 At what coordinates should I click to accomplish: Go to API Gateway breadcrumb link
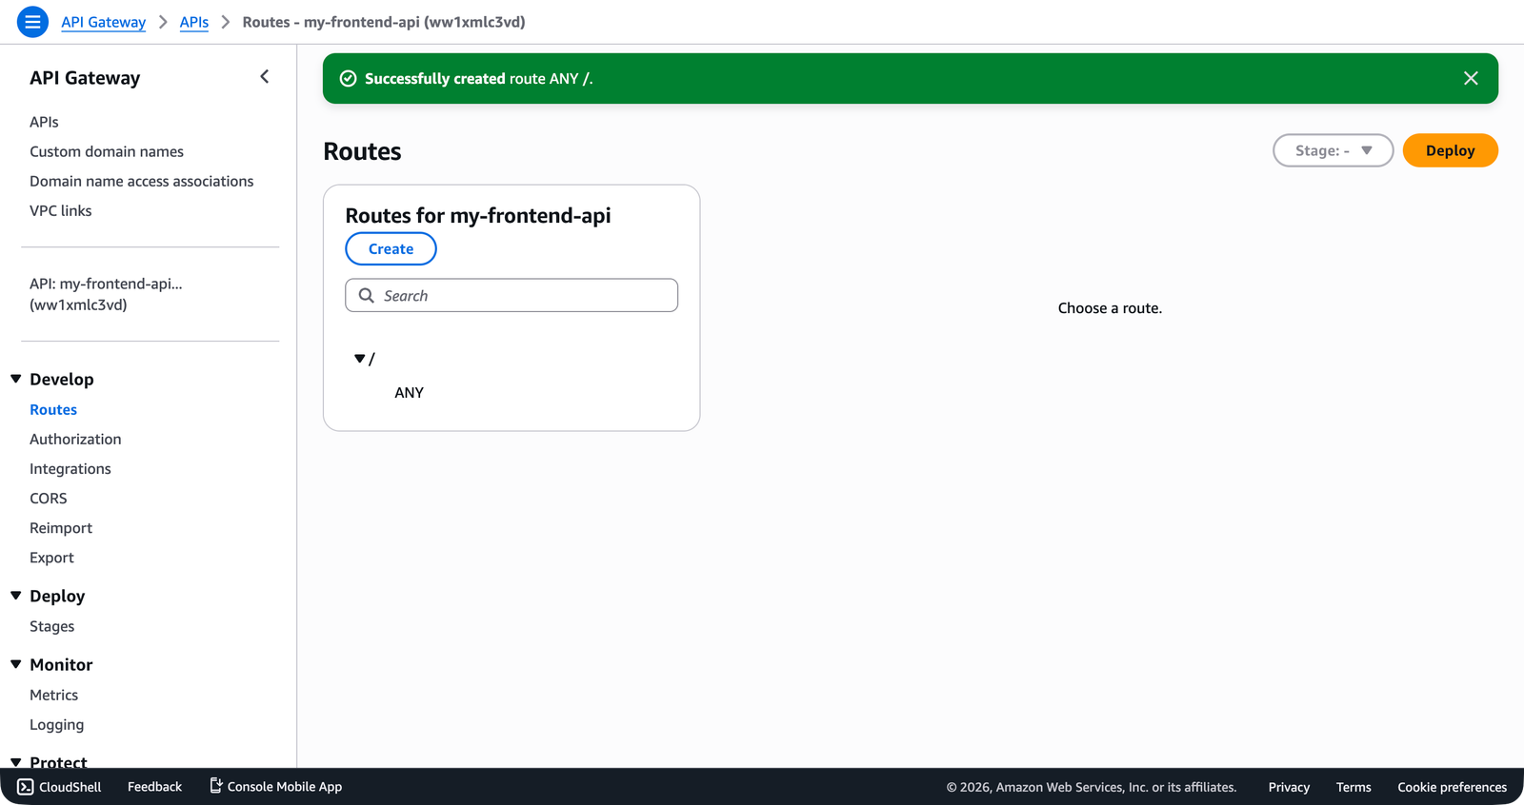pos(104,22)
